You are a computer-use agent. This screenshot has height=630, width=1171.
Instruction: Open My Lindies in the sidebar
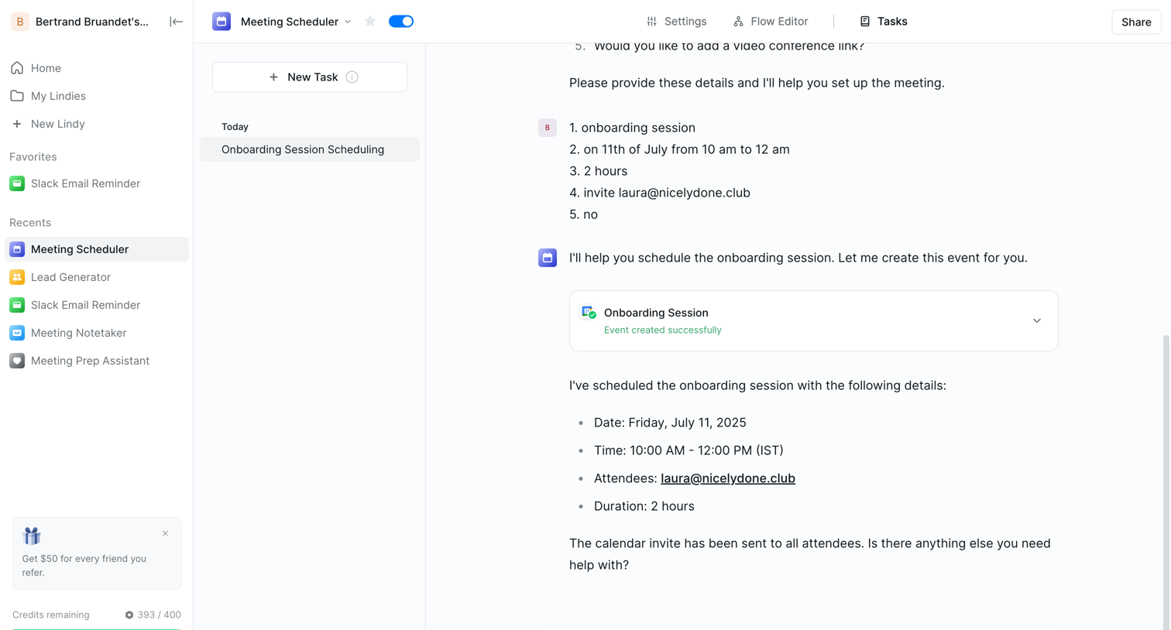coord(97,96)
